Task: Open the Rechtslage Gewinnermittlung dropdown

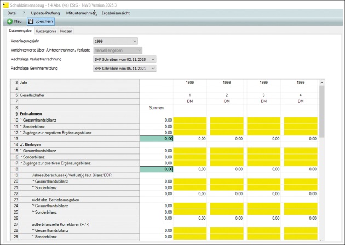Action: coord(124,69)
